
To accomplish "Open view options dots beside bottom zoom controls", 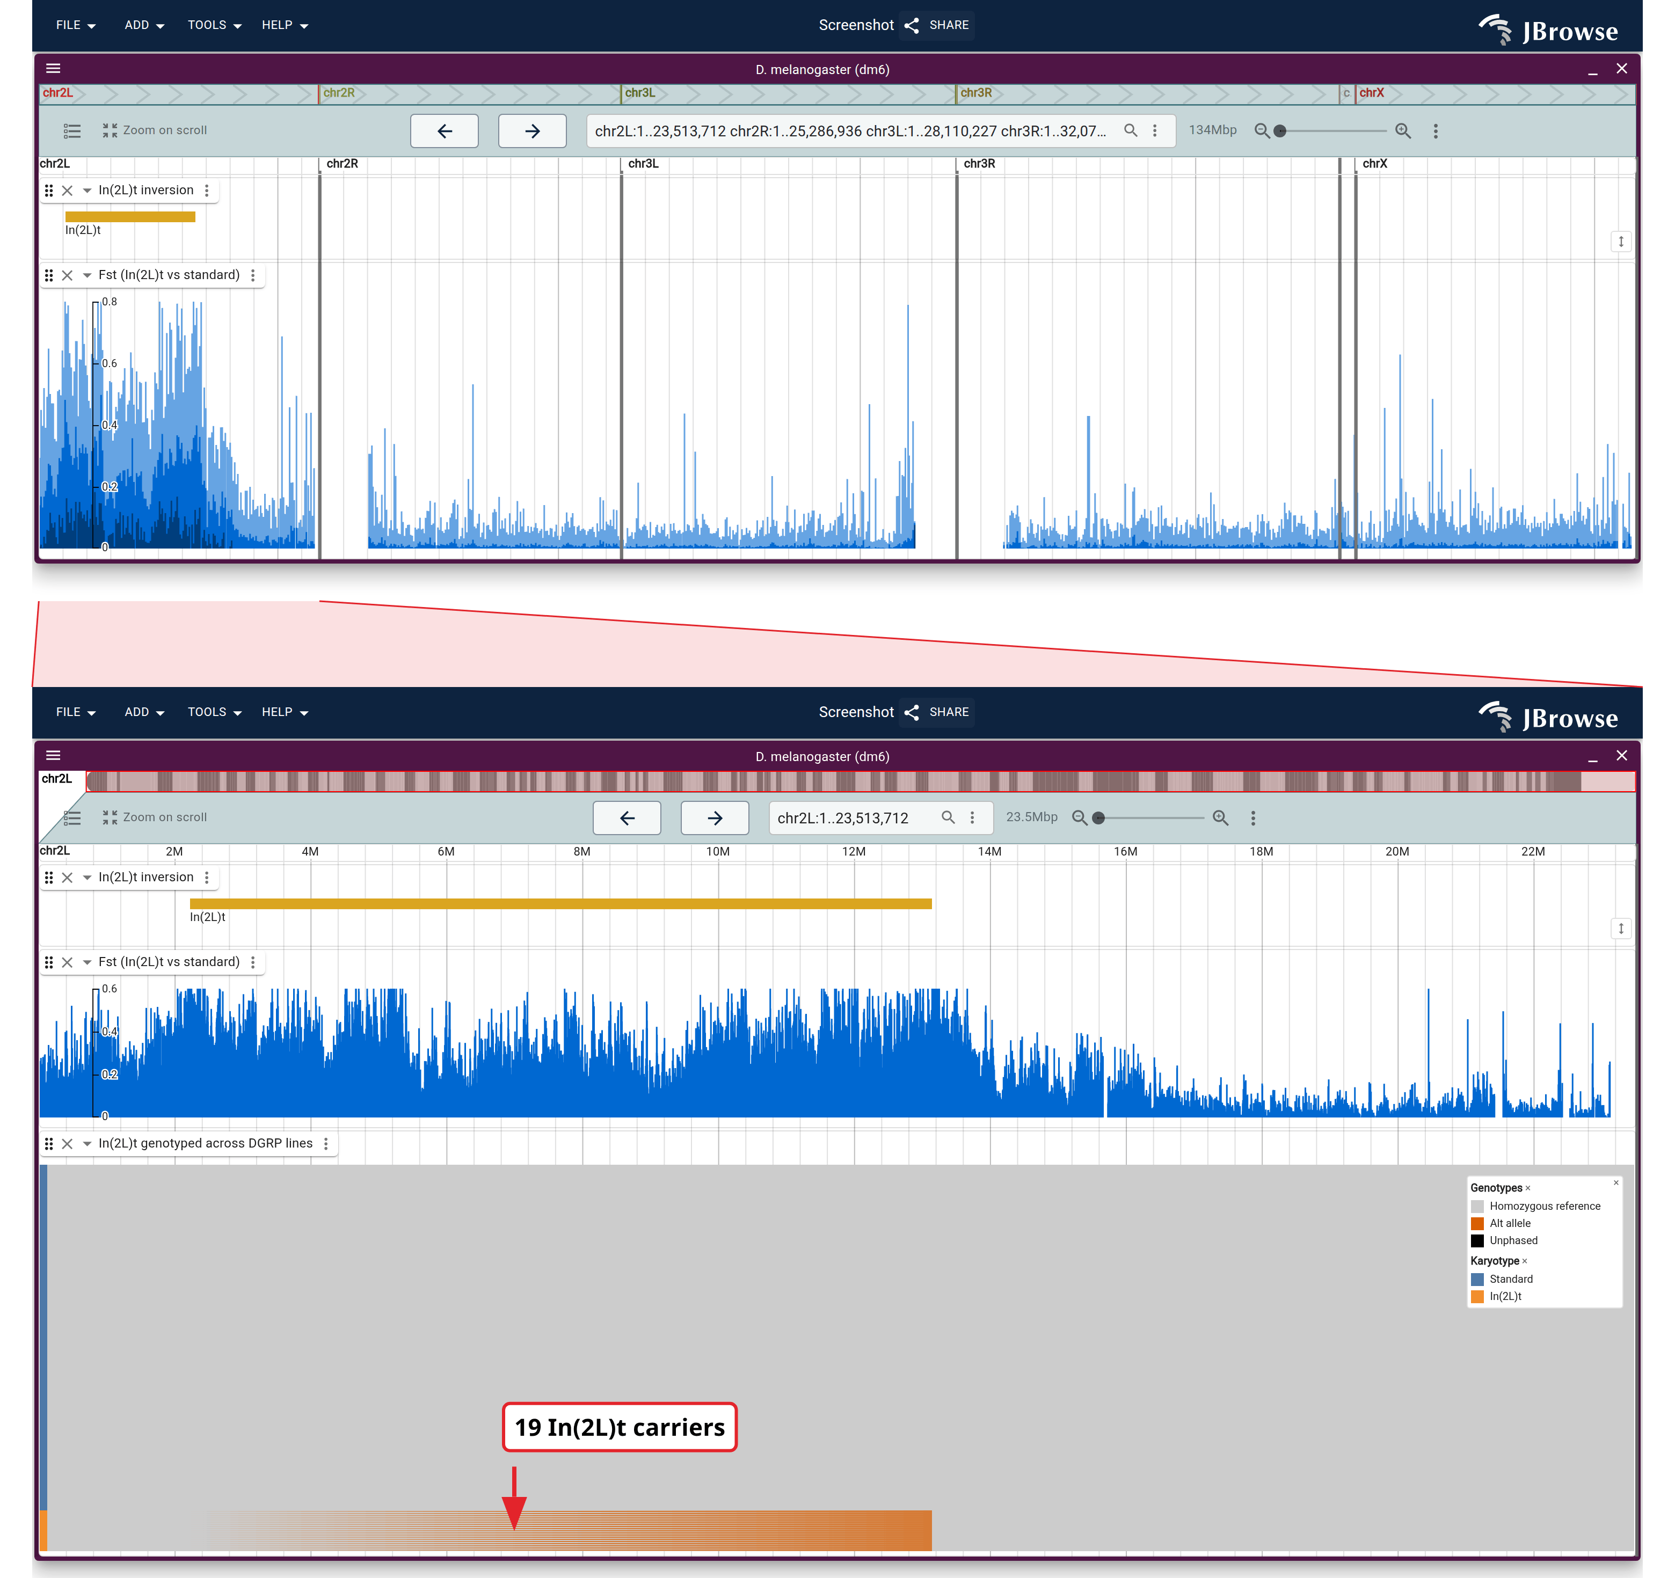I will click(1253, 817).
